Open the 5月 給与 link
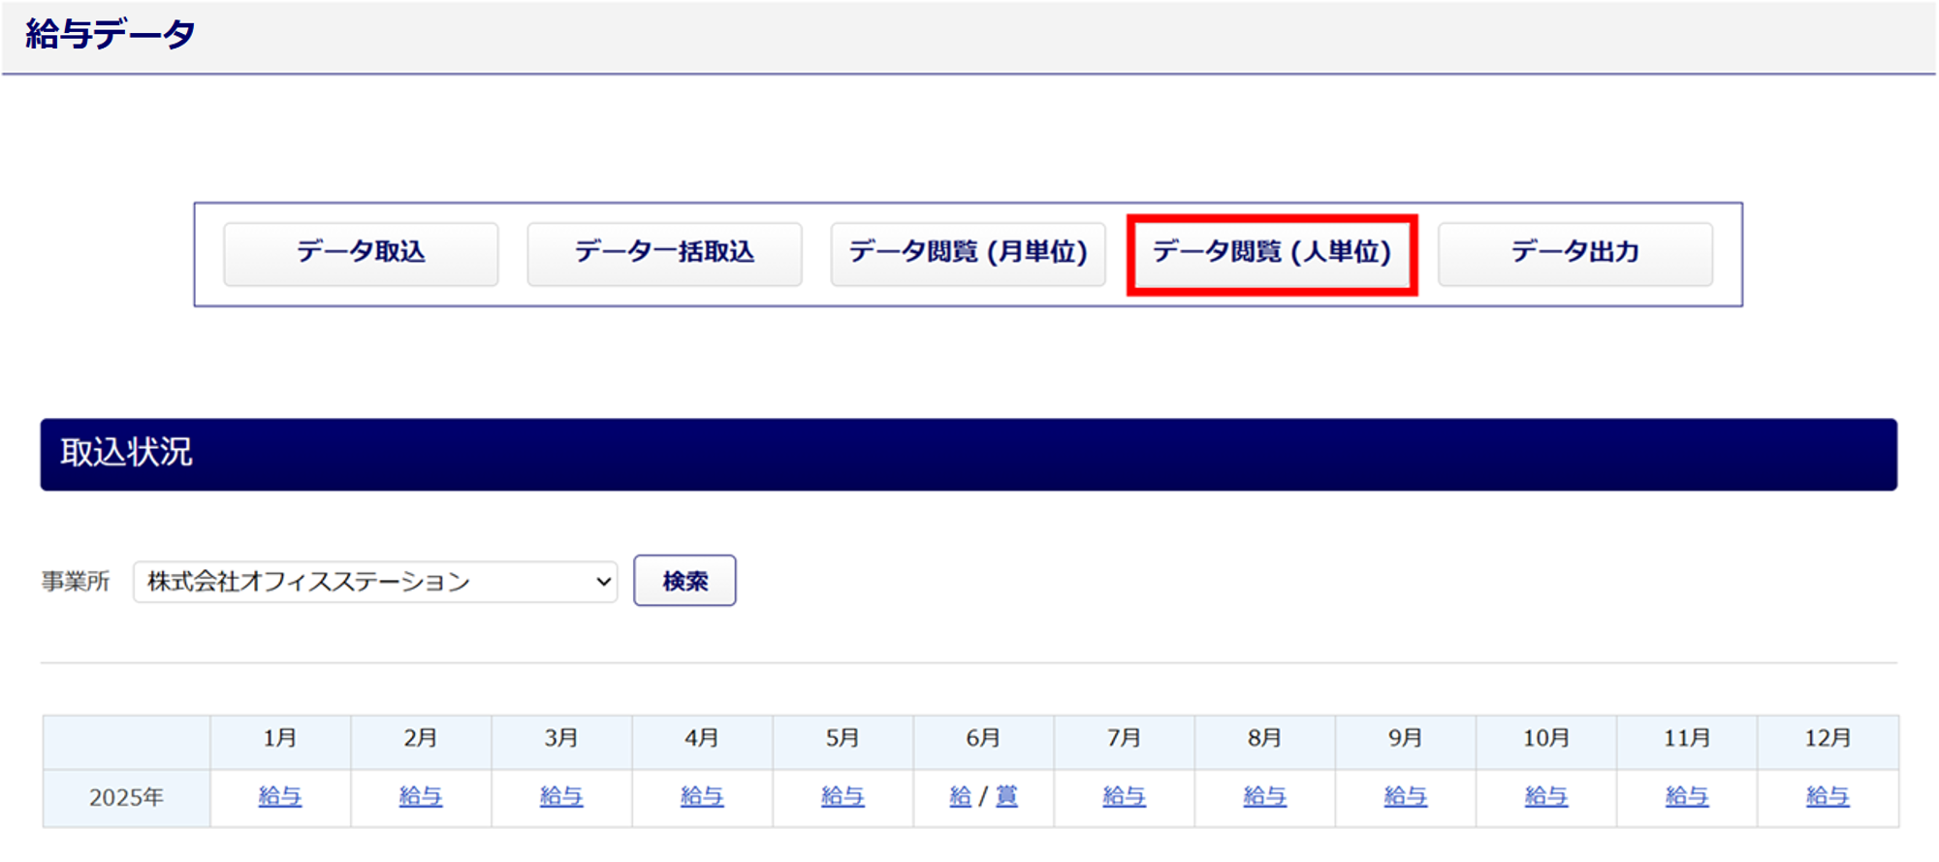 842,796
